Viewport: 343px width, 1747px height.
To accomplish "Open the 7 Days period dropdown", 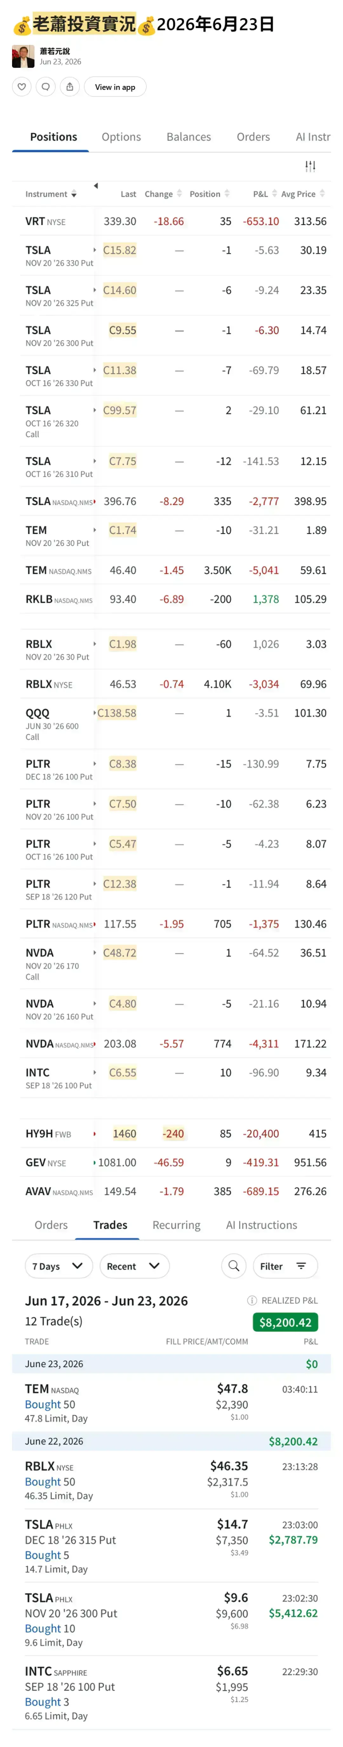I will 58,1266.
